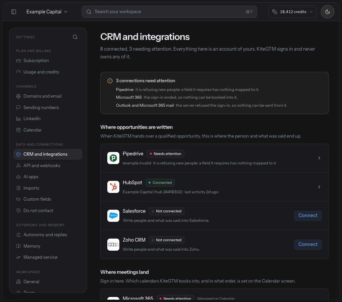Click the Memory book icon

pos(18,246)
